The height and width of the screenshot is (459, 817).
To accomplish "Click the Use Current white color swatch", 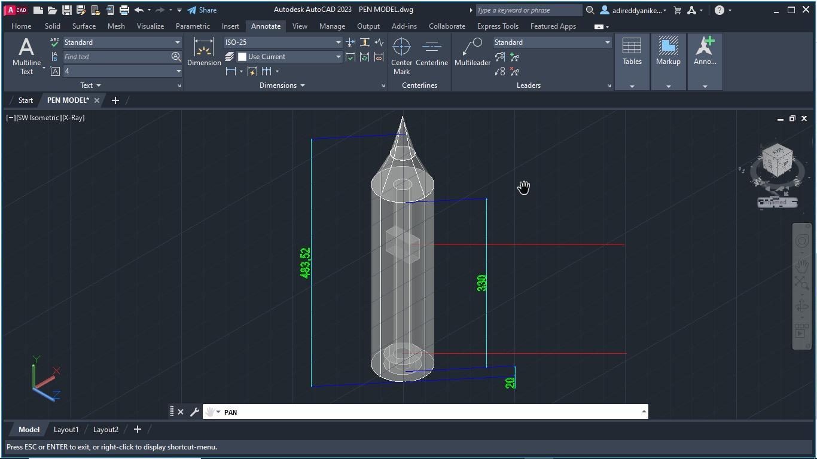I will [242, 57].
